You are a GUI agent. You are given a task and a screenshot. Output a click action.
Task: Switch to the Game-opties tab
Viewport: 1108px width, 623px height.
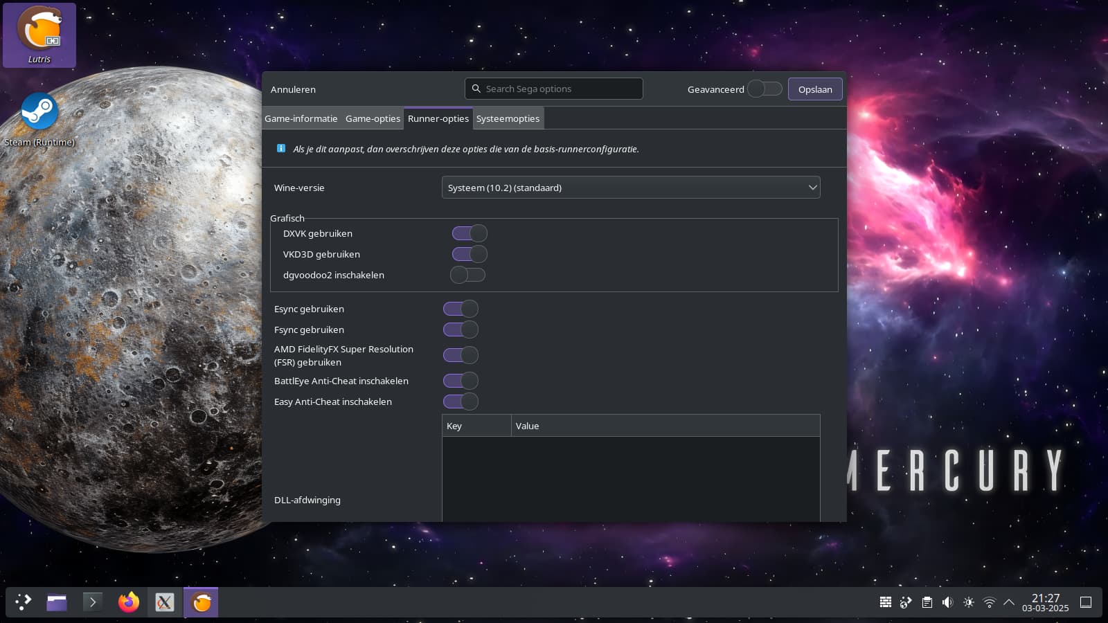373,118
